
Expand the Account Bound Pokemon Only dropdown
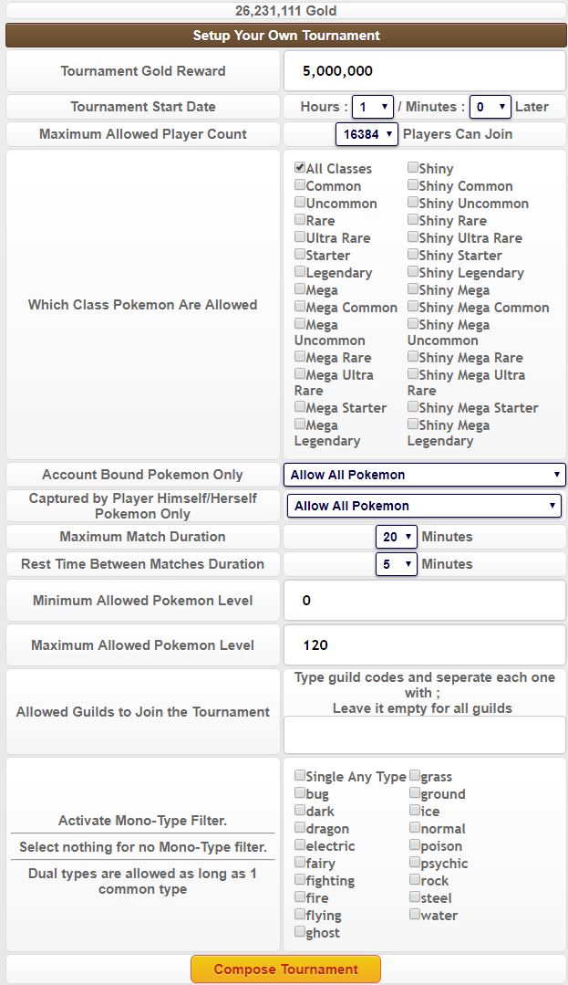(x=424, y=475)
